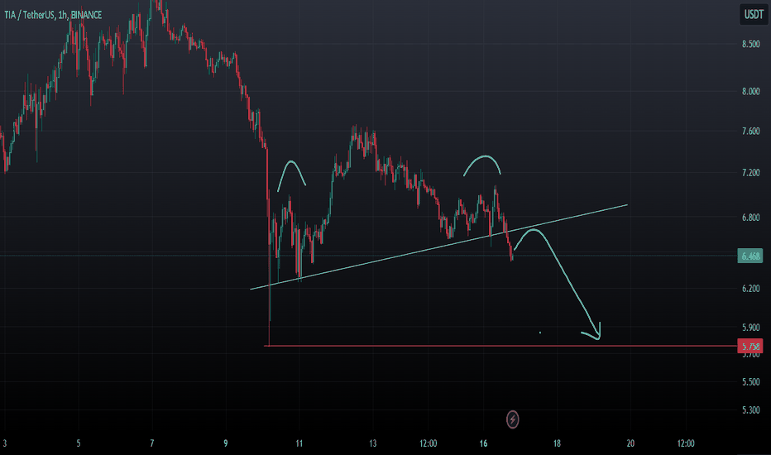Click the 7.200 price axis label

pos(751,173)
